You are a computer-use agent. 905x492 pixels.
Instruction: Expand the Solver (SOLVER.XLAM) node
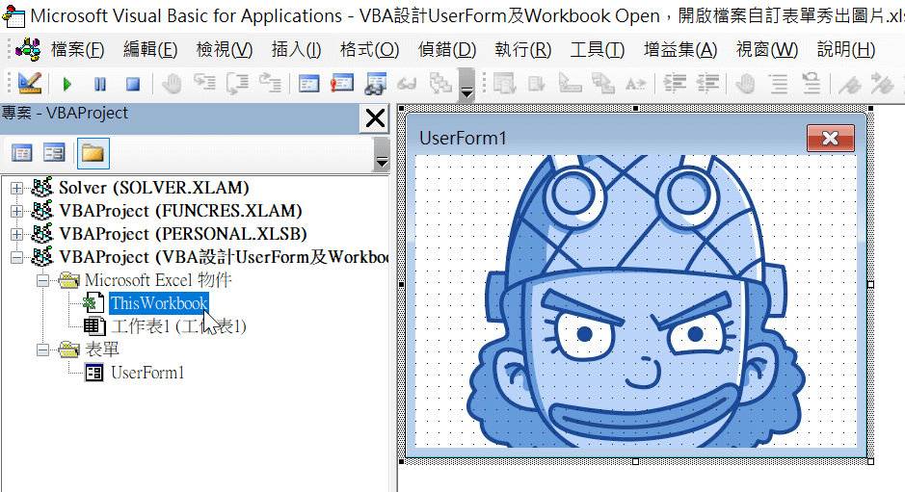click(x=16, y=188)
